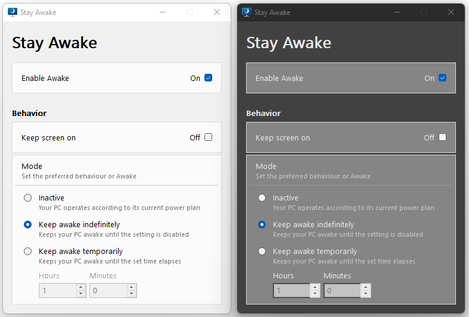Click Mode label in dark window
This screenshot has width=469, height=317.
click(x=266, y=167)
